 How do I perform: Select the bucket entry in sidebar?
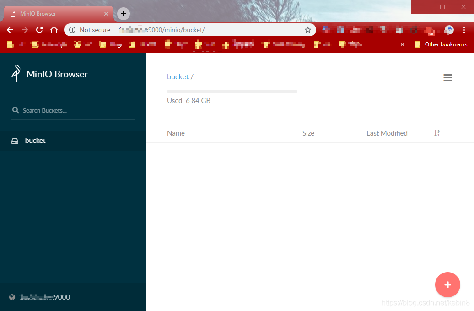[x=73, y=141]
